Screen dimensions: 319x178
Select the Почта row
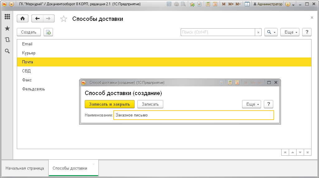point(164,62)
